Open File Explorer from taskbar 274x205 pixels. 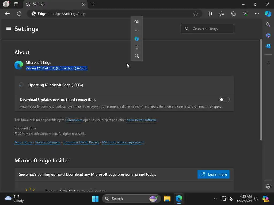[x=167, y=199]
